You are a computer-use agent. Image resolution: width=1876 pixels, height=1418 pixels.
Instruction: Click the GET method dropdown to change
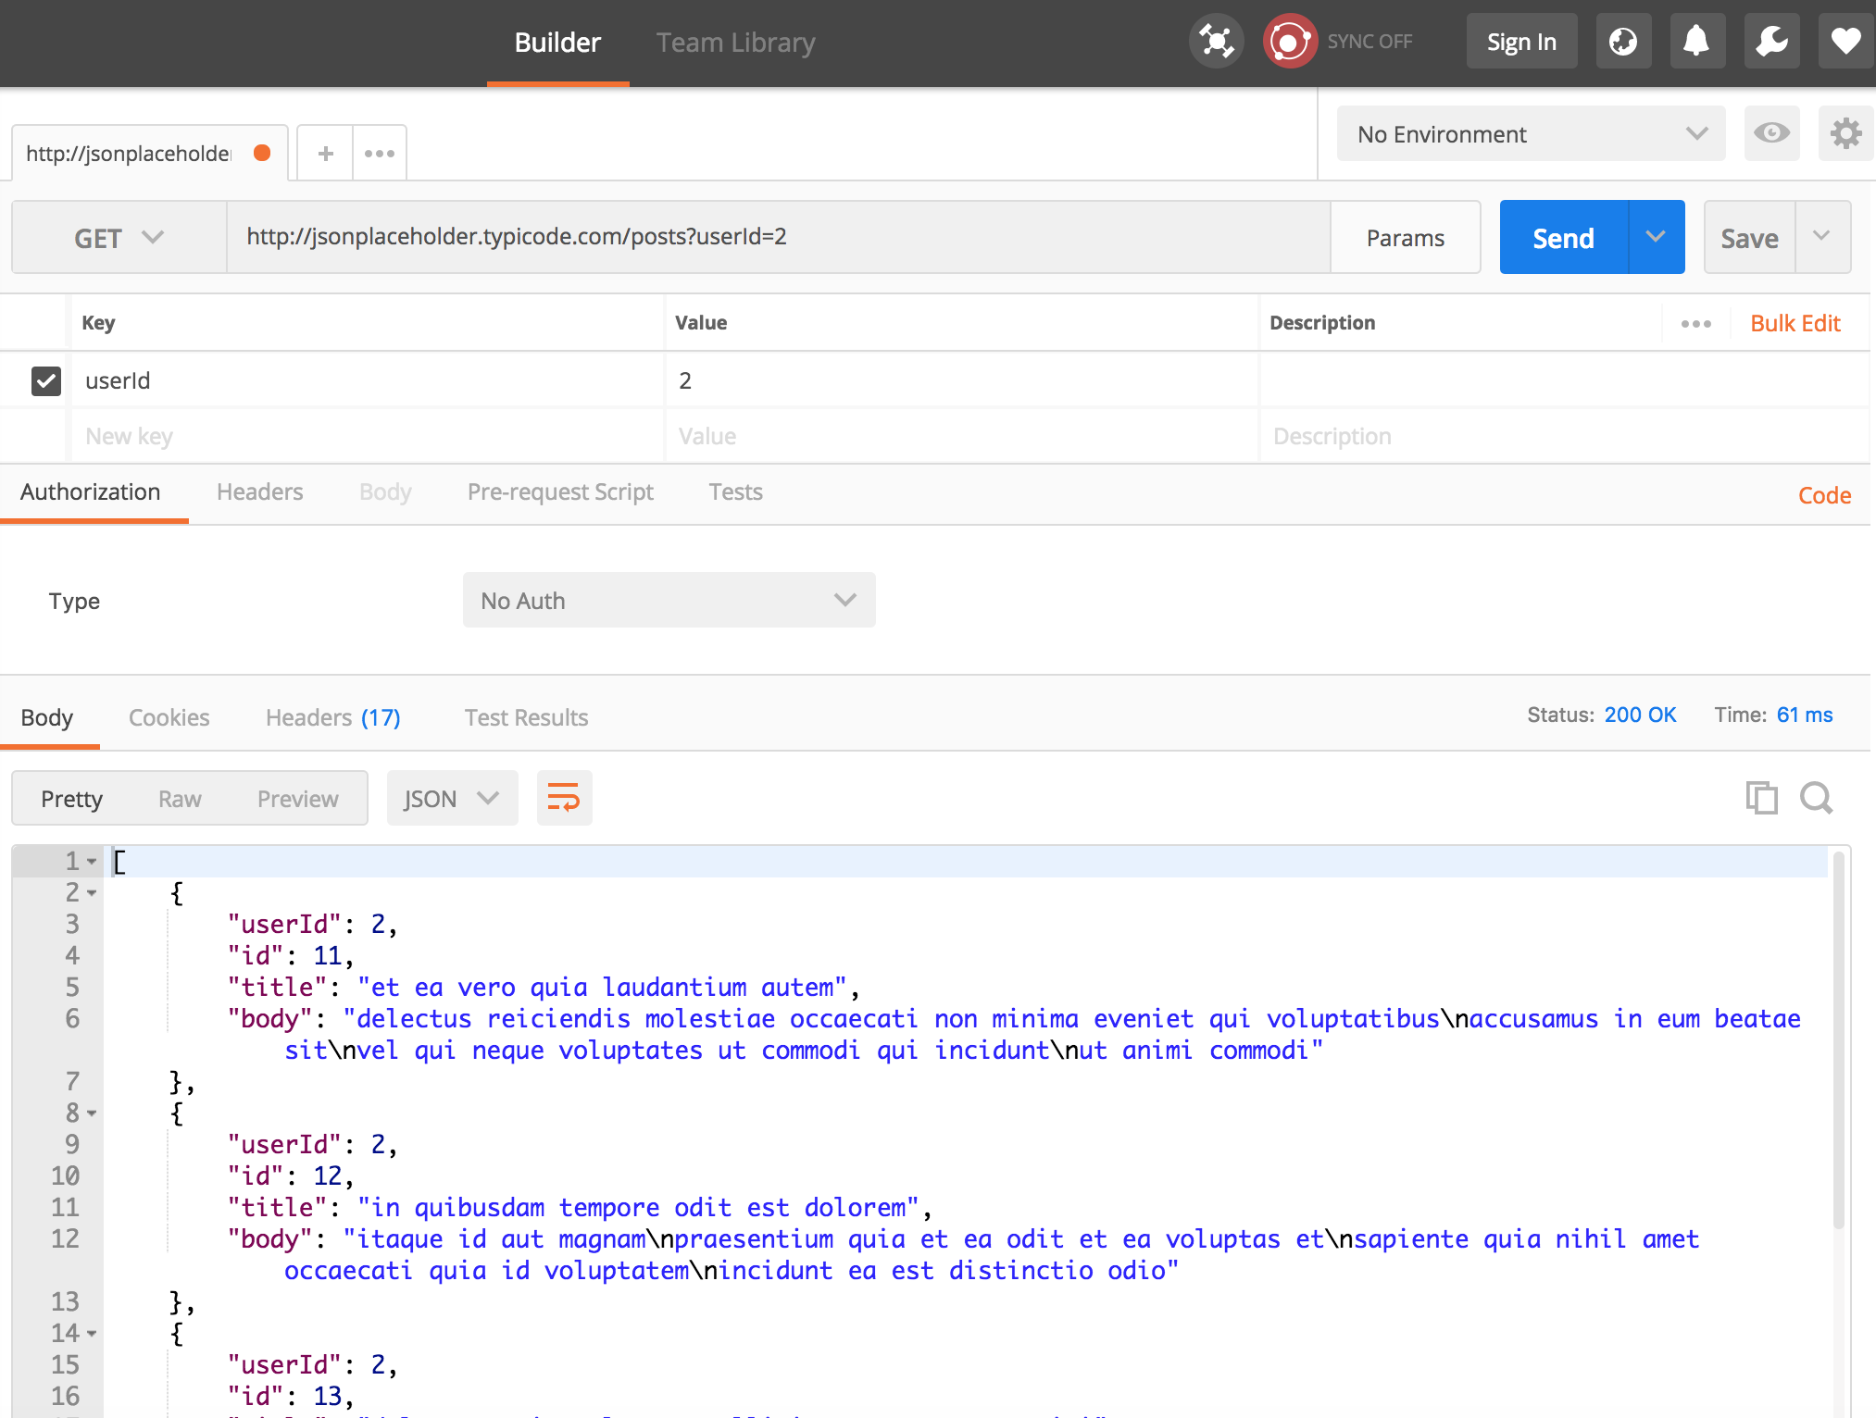[118, 237]
